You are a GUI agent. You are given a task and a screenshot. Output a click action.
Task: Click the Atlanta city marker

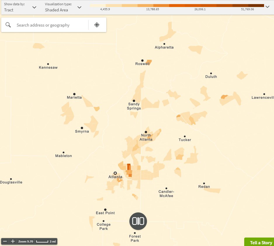[x=115, y=173]
